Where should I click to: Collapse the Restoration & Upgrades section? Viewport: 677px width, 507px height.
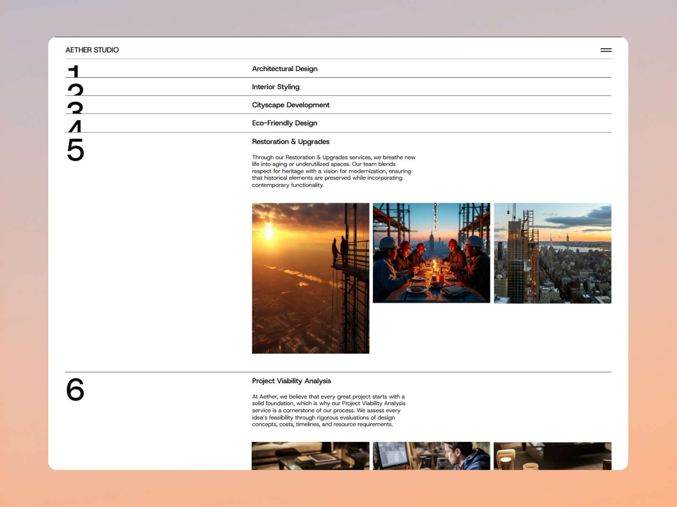(292, 142)
